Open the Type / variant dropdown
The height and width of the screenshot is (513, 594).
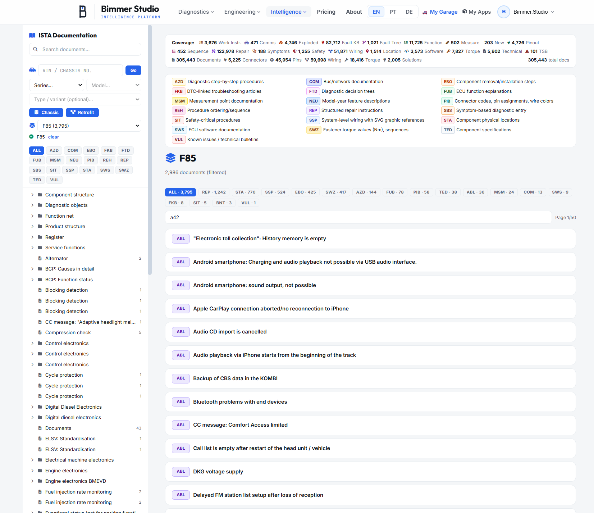point(85,99)
